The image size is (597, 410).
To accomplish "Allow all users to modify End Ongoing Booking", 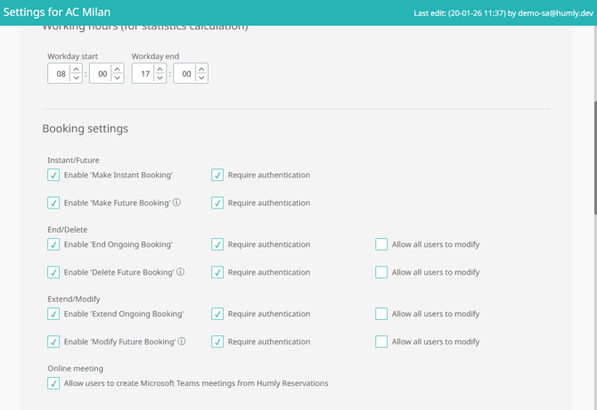I will 381,244.
